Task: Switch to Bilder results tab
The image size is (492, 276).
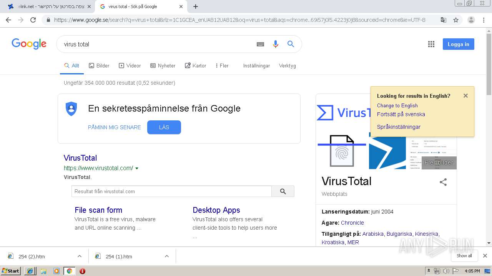Action: click(x=99, y=66)
